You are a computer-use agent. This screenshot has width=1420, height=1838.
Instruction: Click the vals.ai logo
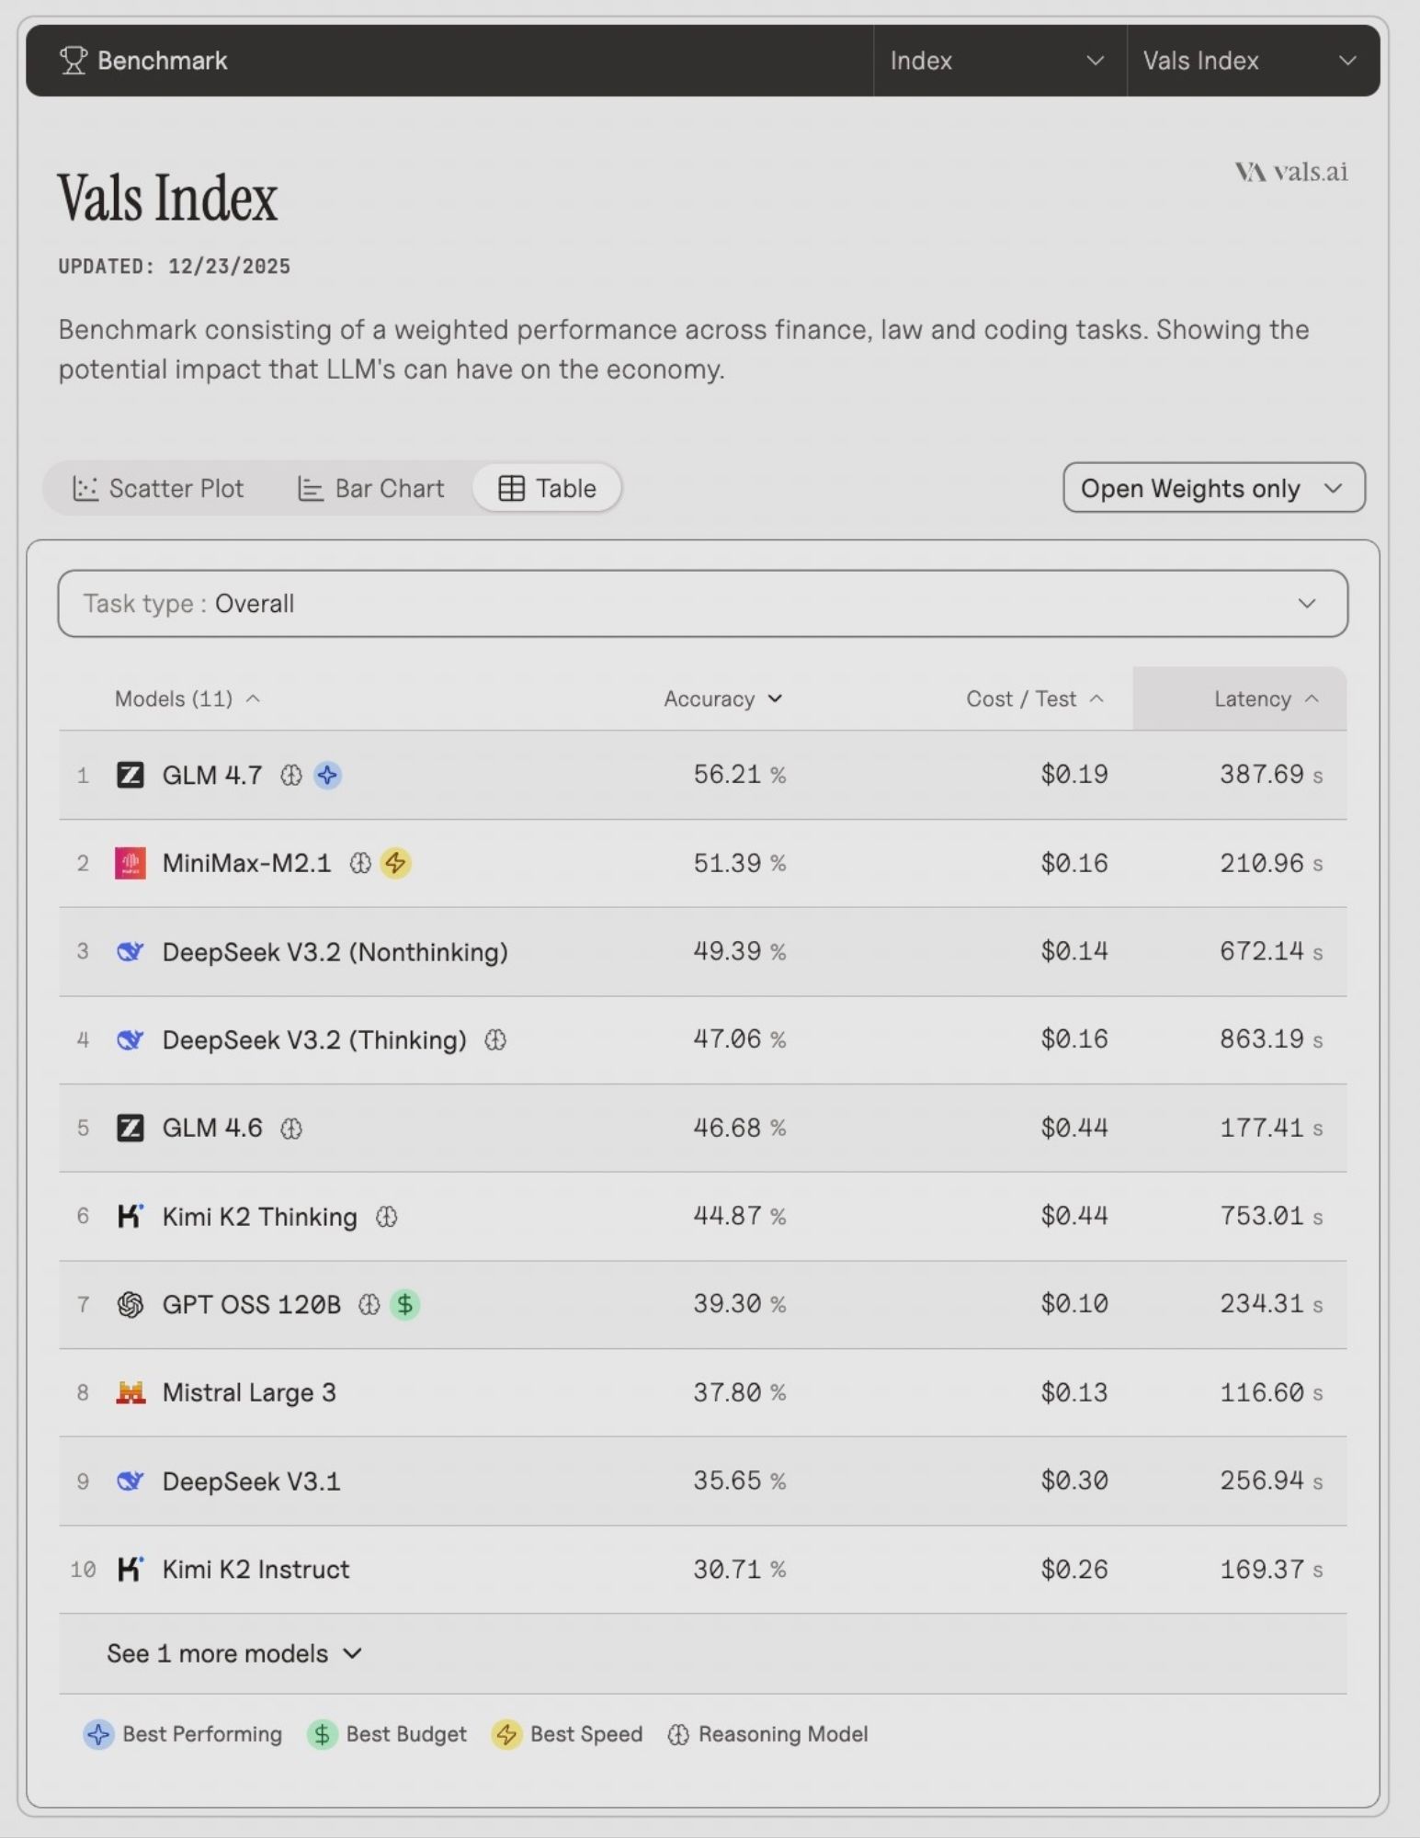[x=1291, y=172]
